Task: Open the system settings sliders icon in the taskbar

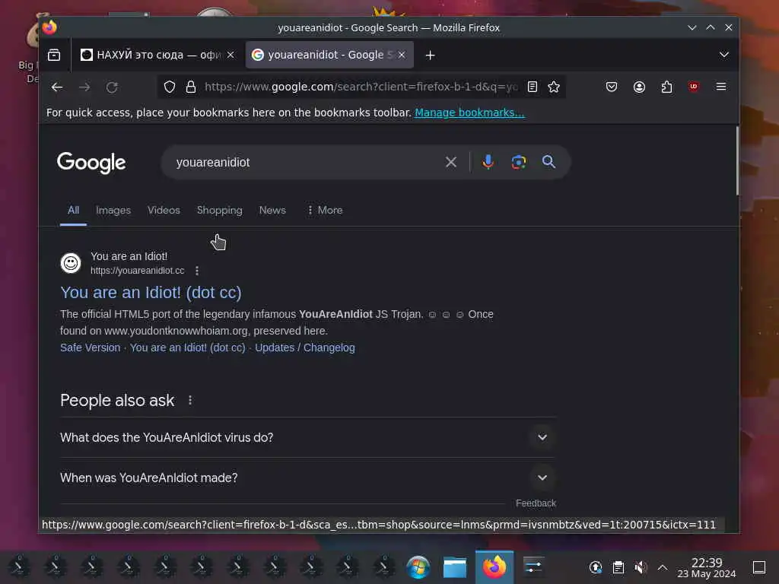Action: 533,567
